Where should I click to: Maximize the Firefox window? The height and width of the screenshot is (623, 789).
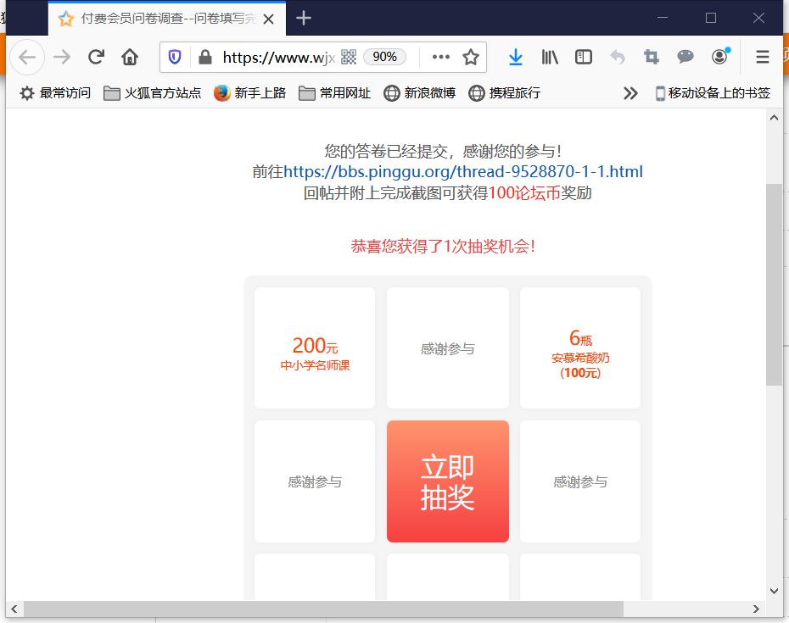click(710, 18)
